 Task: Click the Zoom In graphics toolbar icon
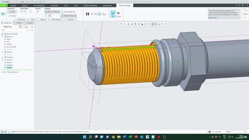[121, 24]
